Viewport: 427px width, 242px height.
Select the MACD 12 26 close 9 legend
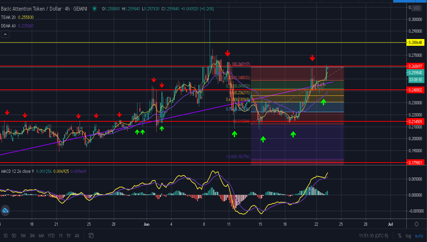17,171
